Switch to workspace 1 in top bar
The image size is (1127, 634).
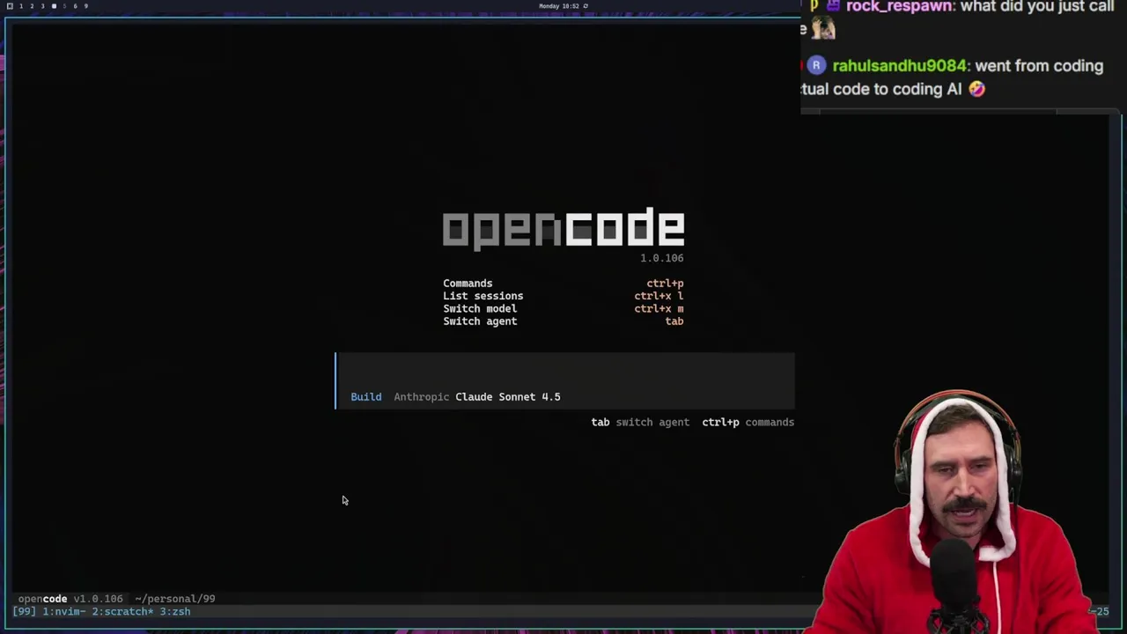[21, 6]
